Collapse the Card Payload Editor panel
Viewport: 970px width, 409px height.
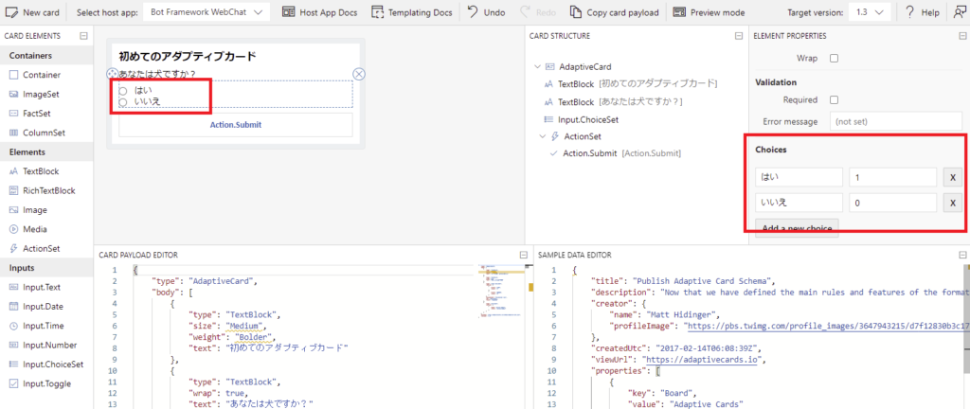coord(523,254)
